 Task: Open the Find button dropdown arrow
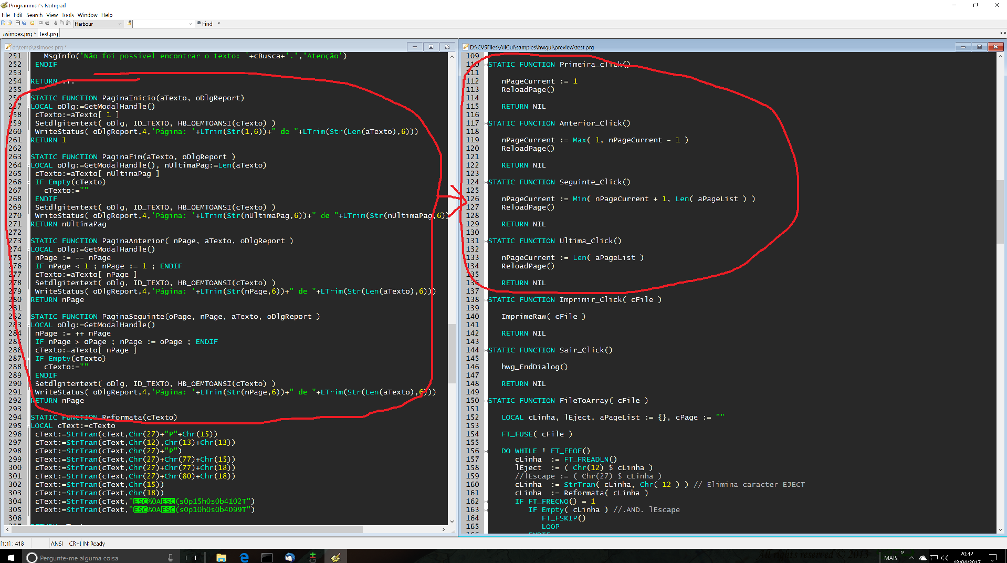click(219, 24)
